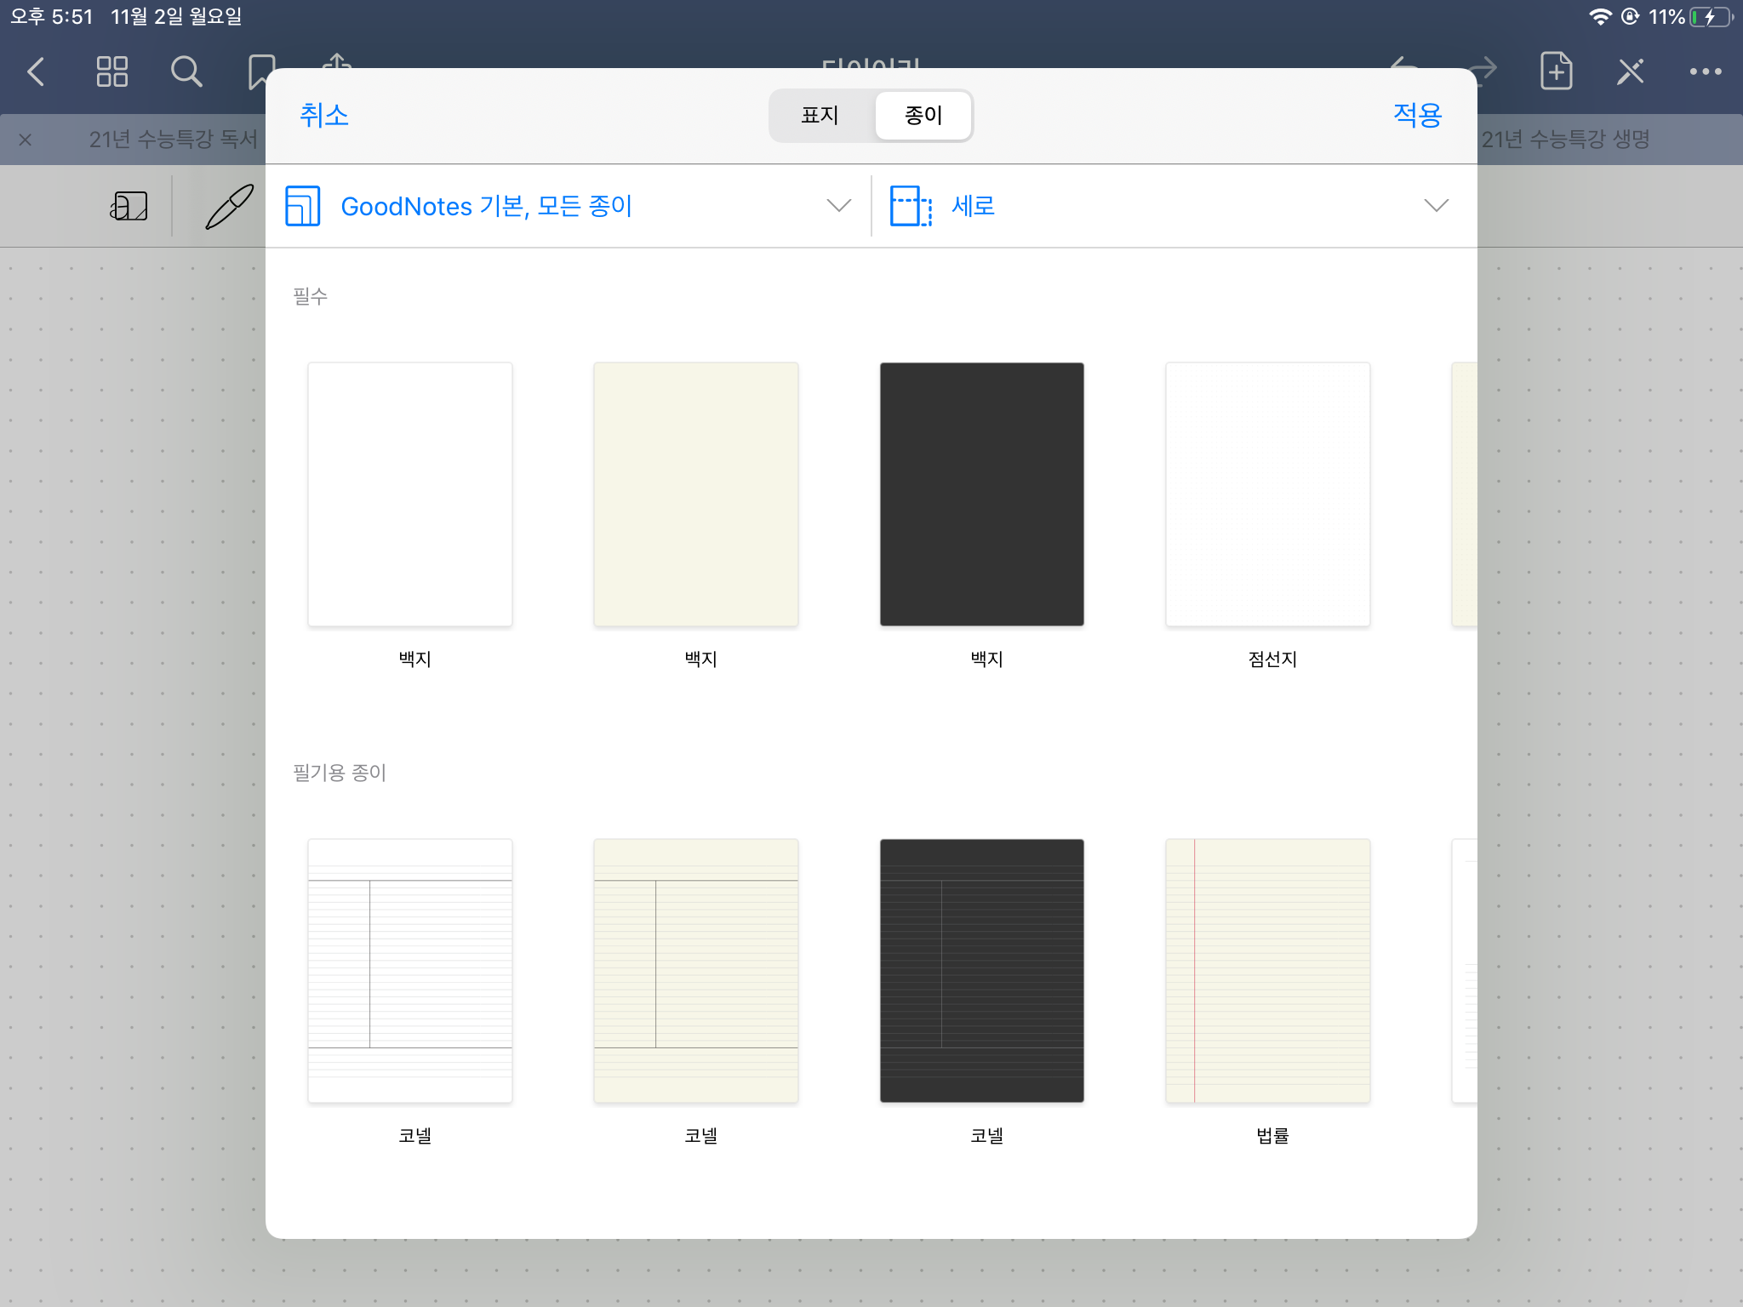1743x1307 pixels.
Task: Tap the back arrow icon
Action: [36, 71]
